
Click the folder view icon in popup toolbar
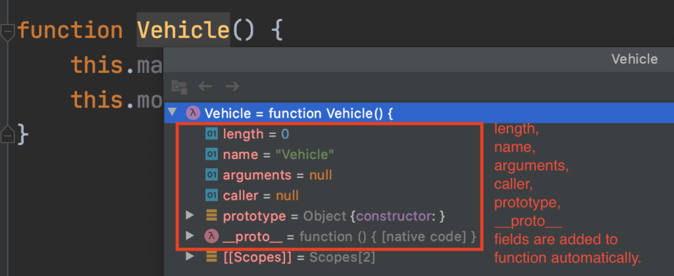click(179, 87)
